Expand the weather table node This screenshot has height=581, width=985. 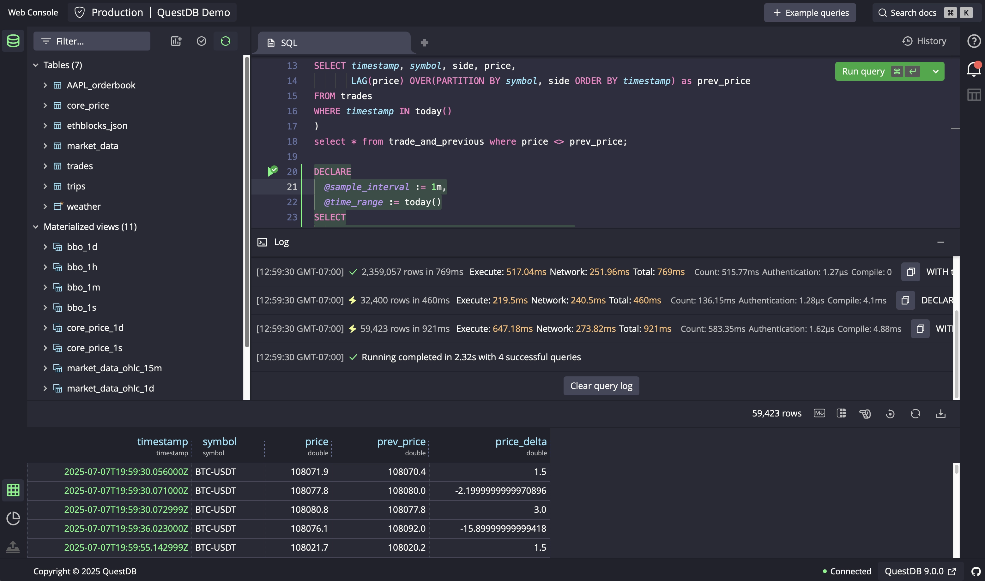[x=45, y=206]
